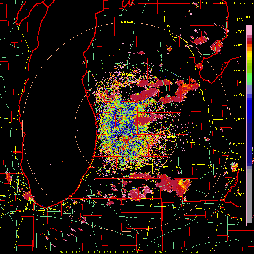Pick the gray segment of color bar
The width and height of the screenshot is (254, 254).
coord(249,196)
